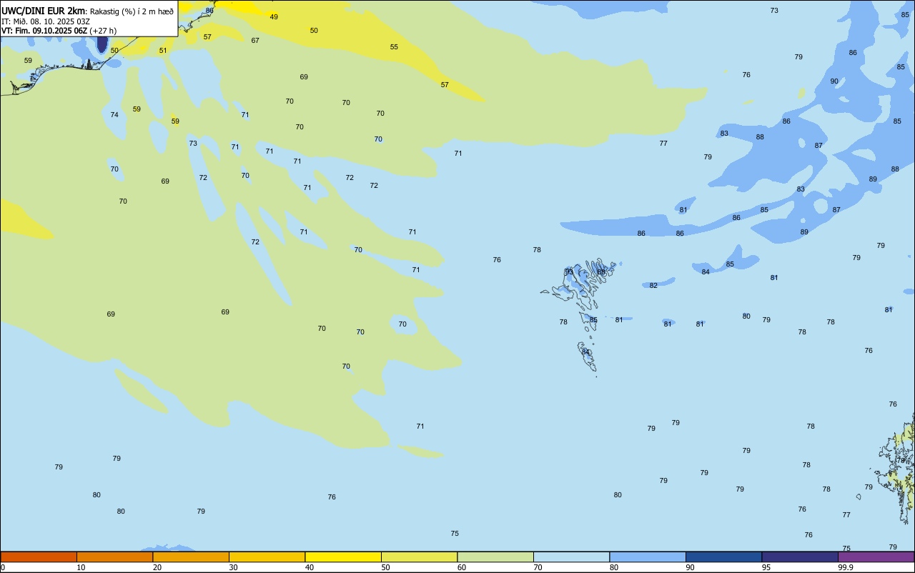Click the purple legend swatch above 99.9
This screenshot has height=573, width=915.
pos(876,557)
